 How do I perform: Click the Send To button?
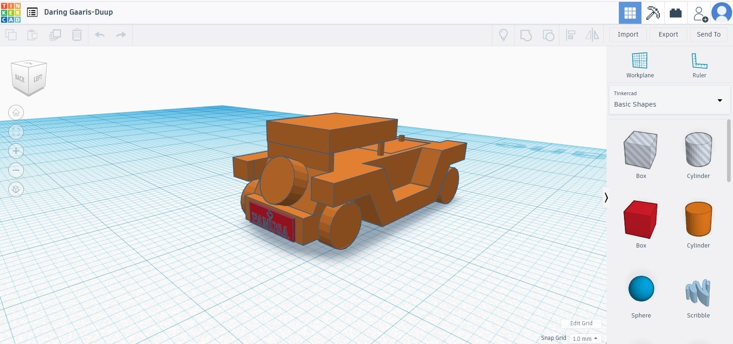(709, 35)
